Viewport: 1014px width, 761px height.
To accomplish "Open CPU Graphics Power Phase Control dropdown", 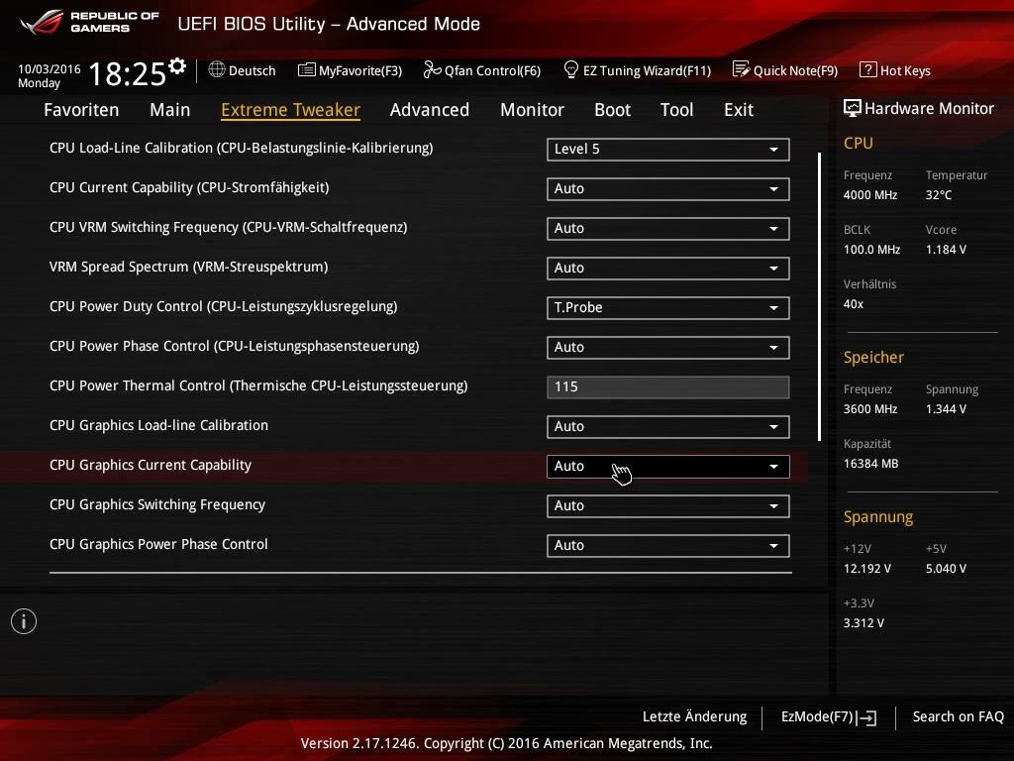I will click(x=668, y=546).
